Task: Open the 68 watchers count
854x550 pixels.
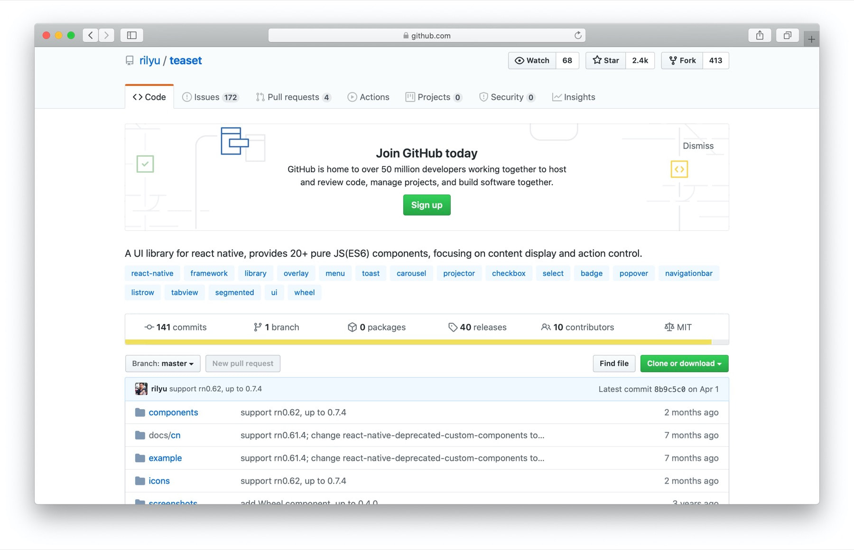Action: tap(567, 60)
